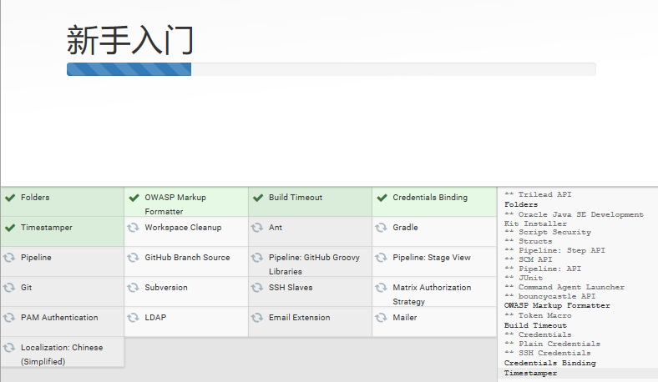Viewport: 658px width, 382px height.
Task: Select the Git plugin label
Action: point(26,288)
